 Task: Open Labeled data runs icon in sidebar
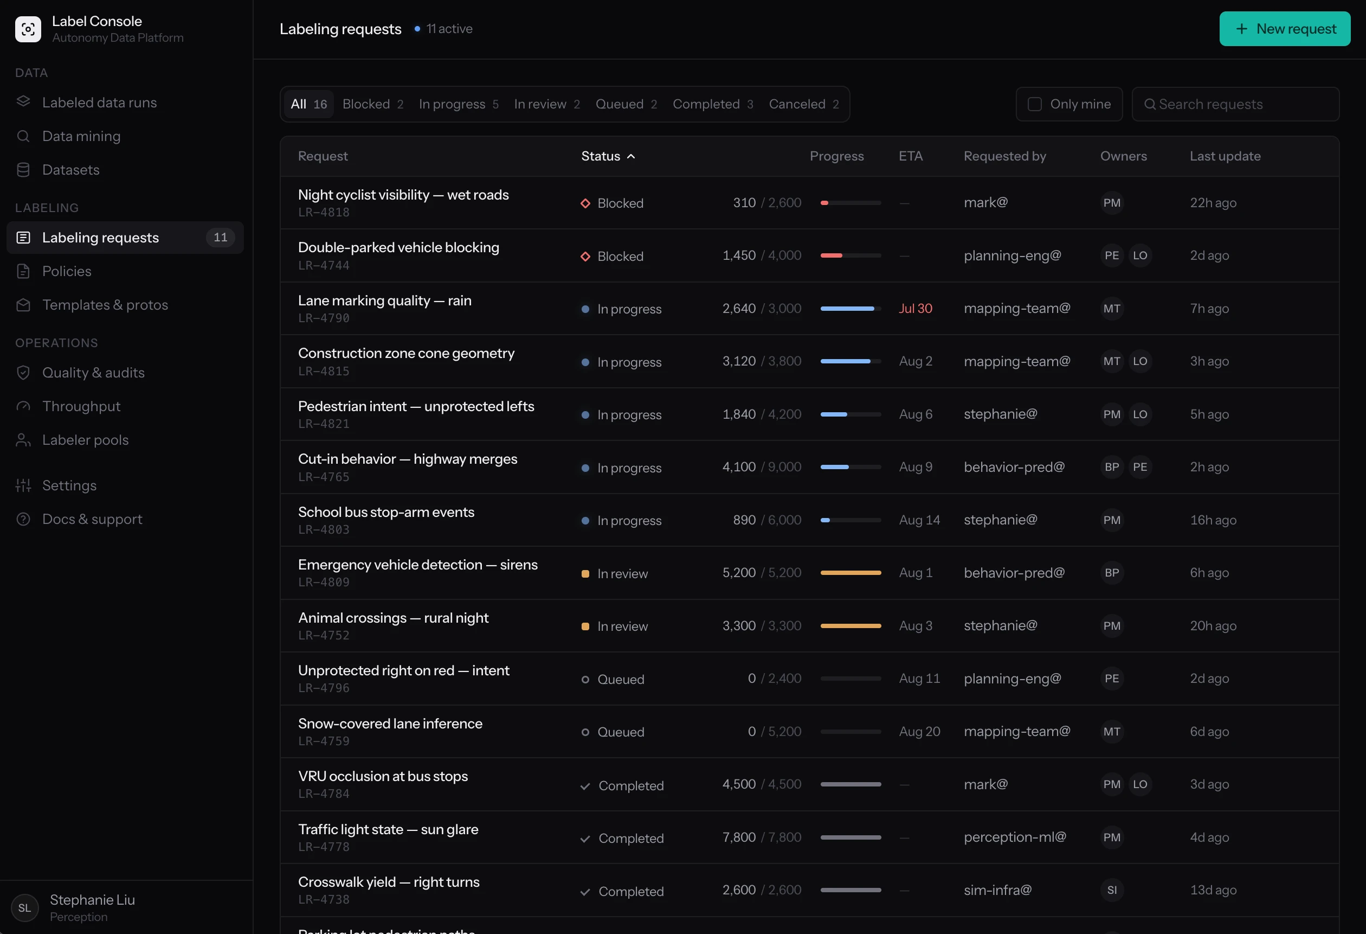[23, 102]
